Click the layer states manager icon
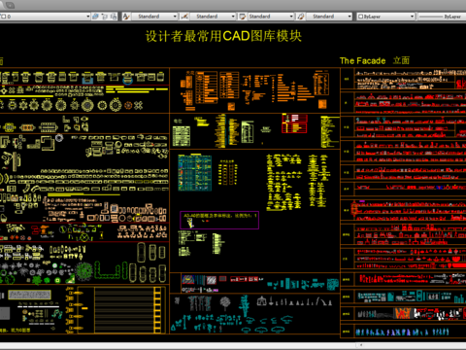466x350 pixels. [114, 17]
